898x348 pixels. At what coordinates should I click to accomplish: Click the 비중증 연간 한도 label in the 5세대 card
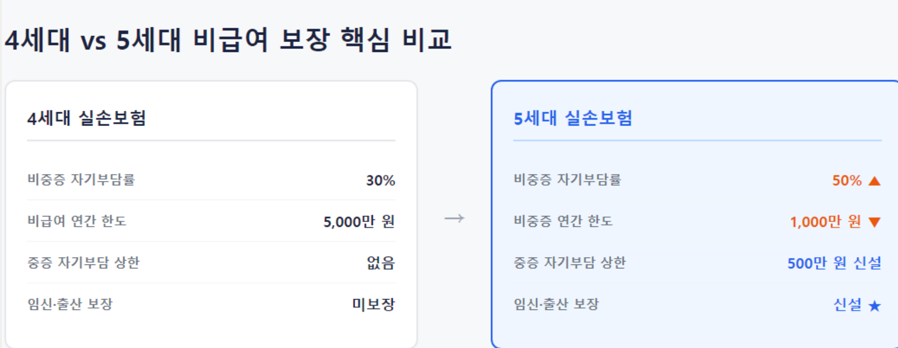tap(563, 221)
